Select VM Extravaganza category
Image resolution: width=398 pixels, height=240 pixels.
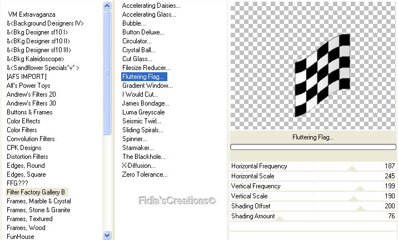click(x=32, y=14)
